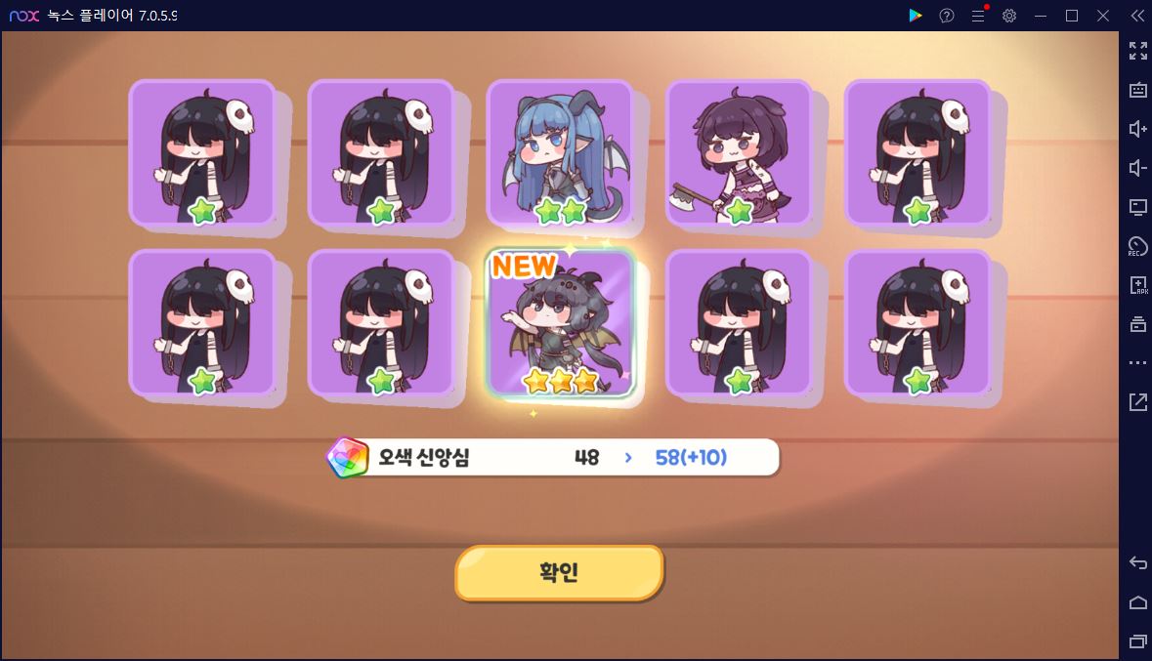Open recent apps overview icon
The image size is (1152, 661).
[1138, 641]
